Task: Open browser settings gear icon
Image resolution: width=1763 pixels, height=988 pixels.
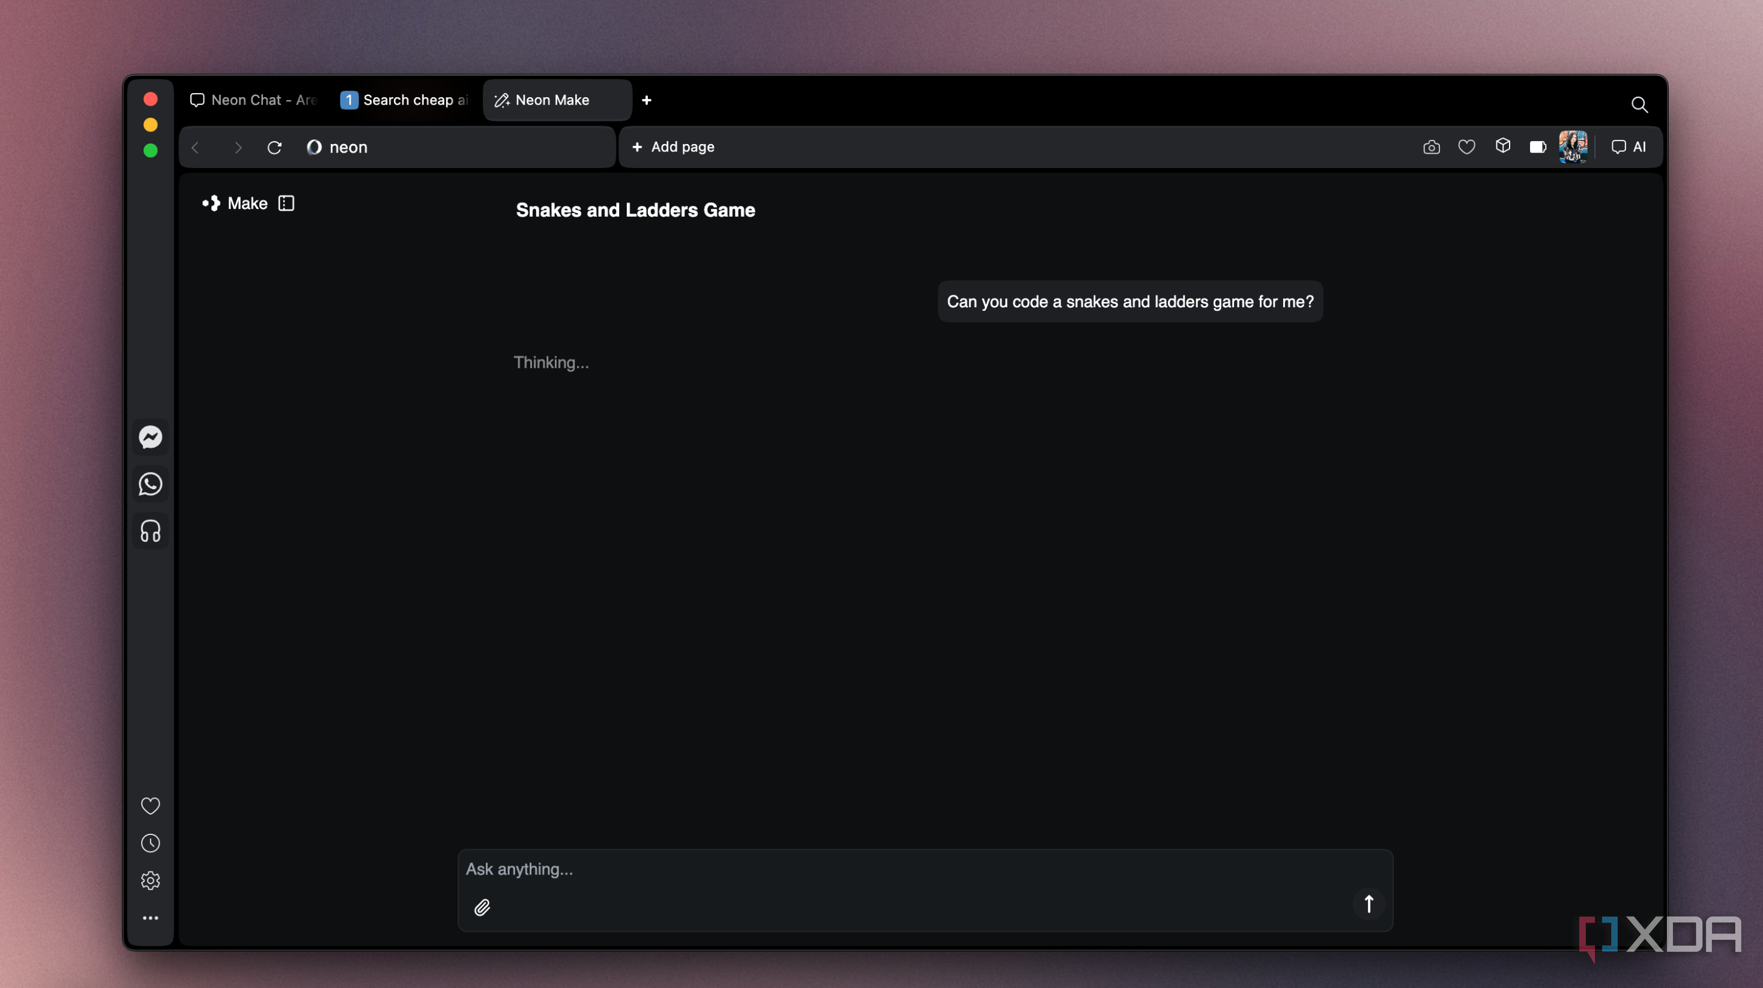Action: pyautogui.click(x=151, y=881)
